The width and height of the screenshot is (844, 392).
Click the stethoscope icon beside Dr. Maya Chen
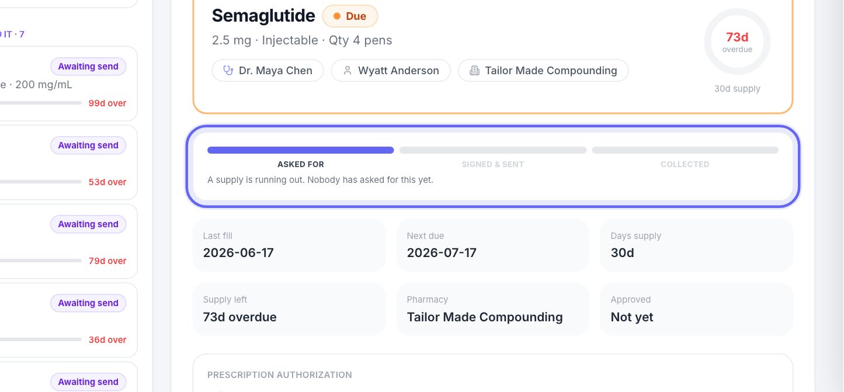[228, 71]
